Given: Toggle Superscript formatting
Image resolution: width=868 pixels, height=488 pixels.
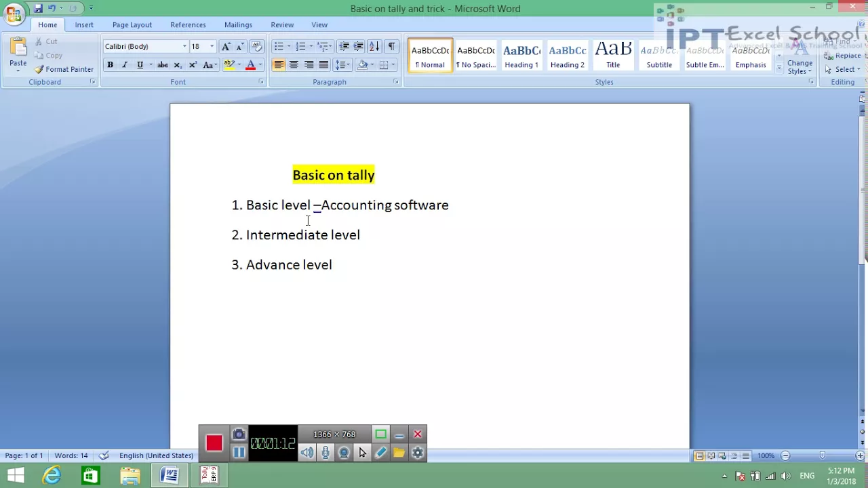Looking at the screenshot, I should 193,65.
